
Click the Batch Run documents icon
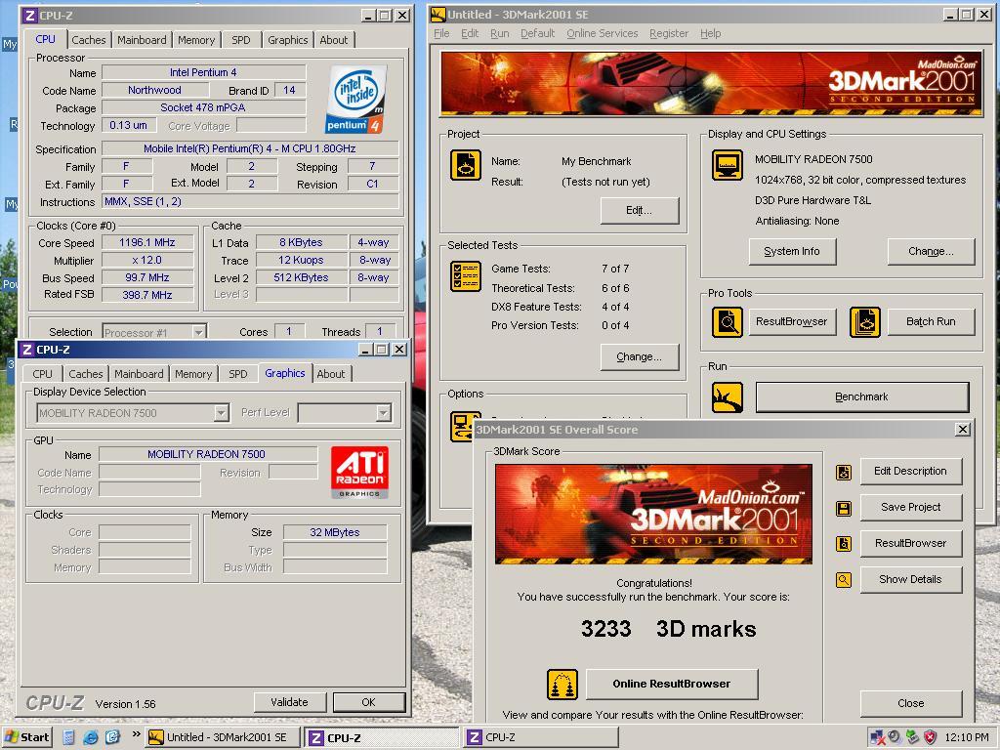pyautogui.click(x=865, y=322)
